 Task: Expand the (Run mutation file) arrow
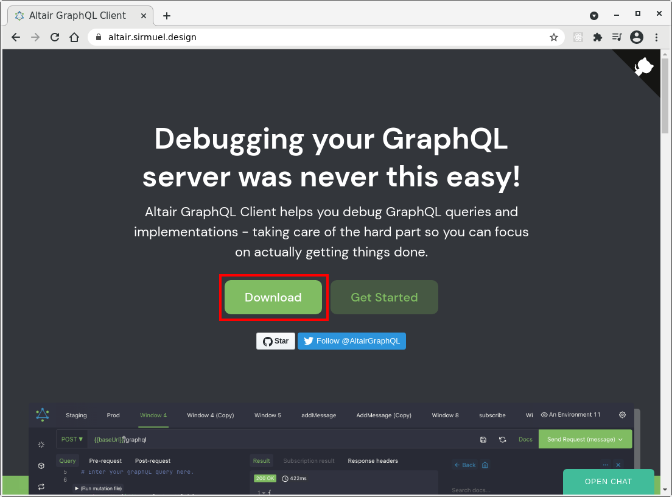pos(77,488)
